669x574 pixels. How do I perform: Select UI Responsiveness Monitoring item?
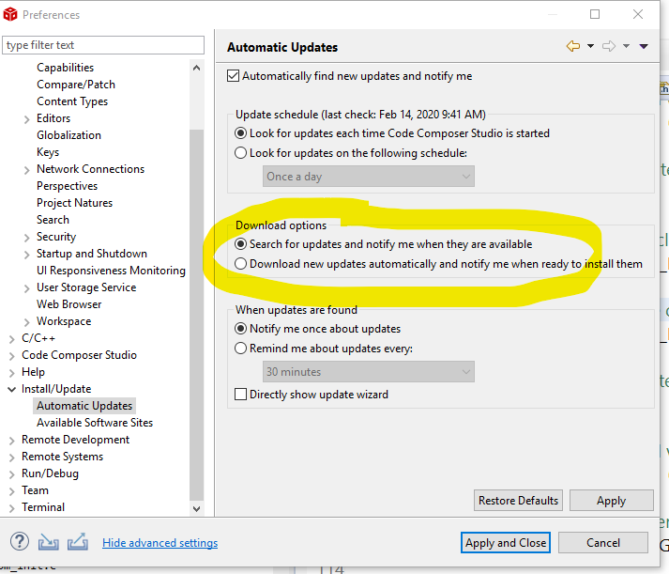pyautogui.click(x=111, y=271)
